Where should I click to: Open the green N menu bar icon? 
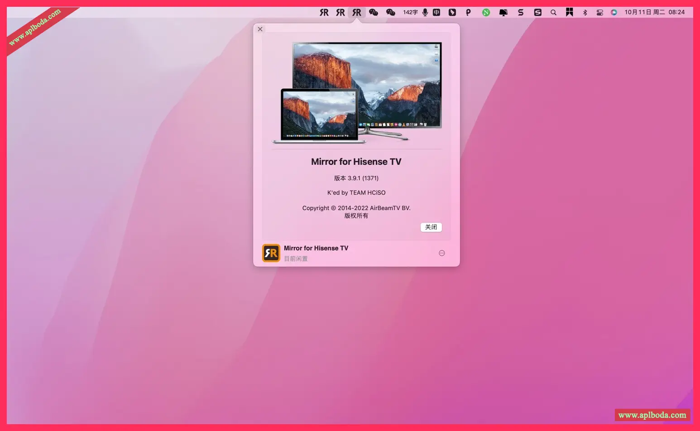click(486, 12)
